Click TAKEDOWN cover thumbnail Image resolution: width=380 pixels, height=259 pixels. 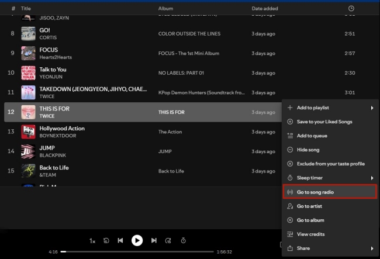point(28,92)
